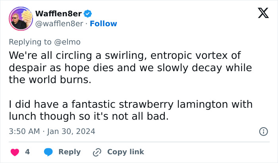
Task: Click the chain link icon
Action: pyautogui.click(x=97, y=152)
